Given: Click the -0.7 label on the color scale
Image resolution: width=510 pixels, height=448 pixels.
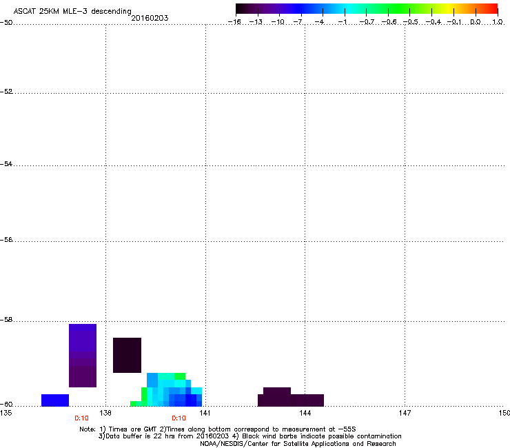Looking at the screenshot, I should click(x=367, y=22).
